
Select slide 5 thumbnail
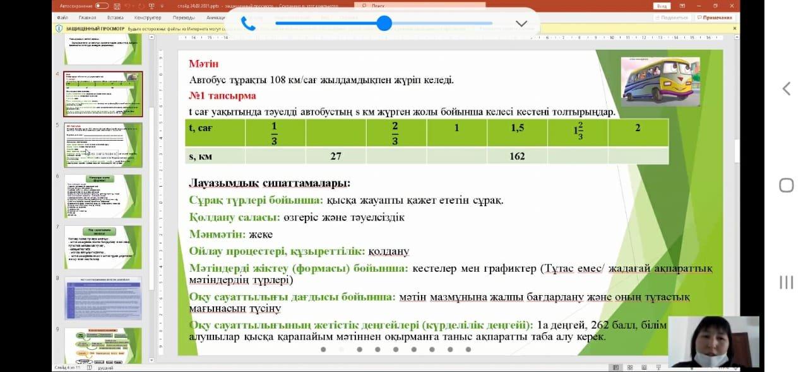pyautogui.click(x=103, y=145)
